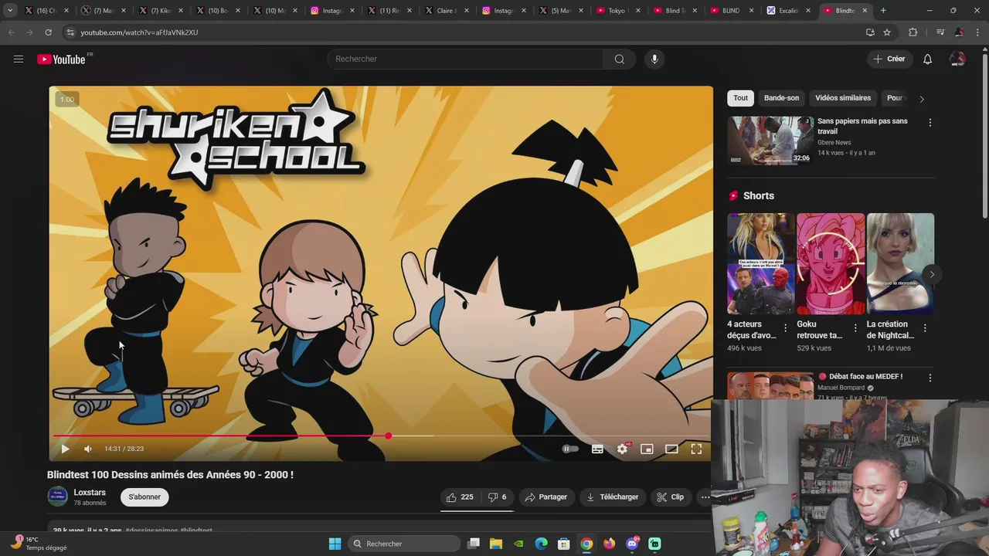Image resolution: width=989 pixels, height=556 pixels.
Task: Open Firefox from the taskbar
Action: click(x=610, y=544)
